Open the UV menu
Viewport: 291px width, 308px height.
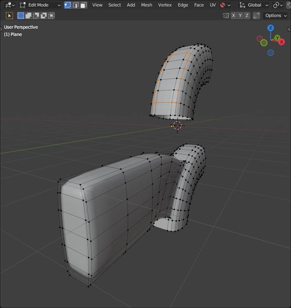(213, 5)
